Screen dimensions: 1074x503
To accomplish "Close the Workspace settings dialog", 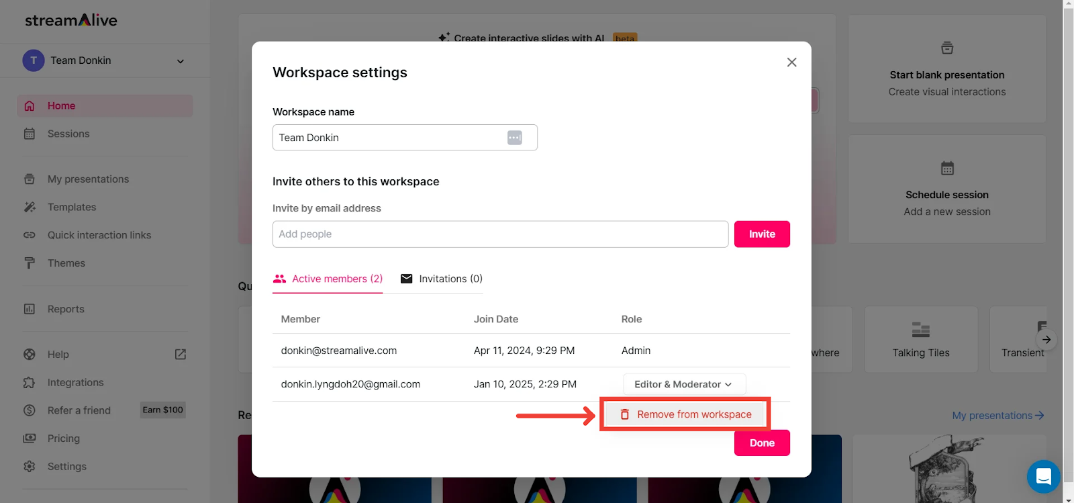I will (792, 62).
